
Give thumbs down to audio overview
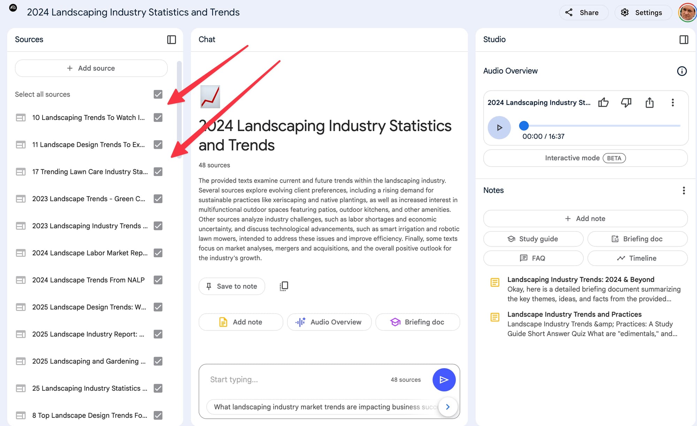click(x=626, y=102)
